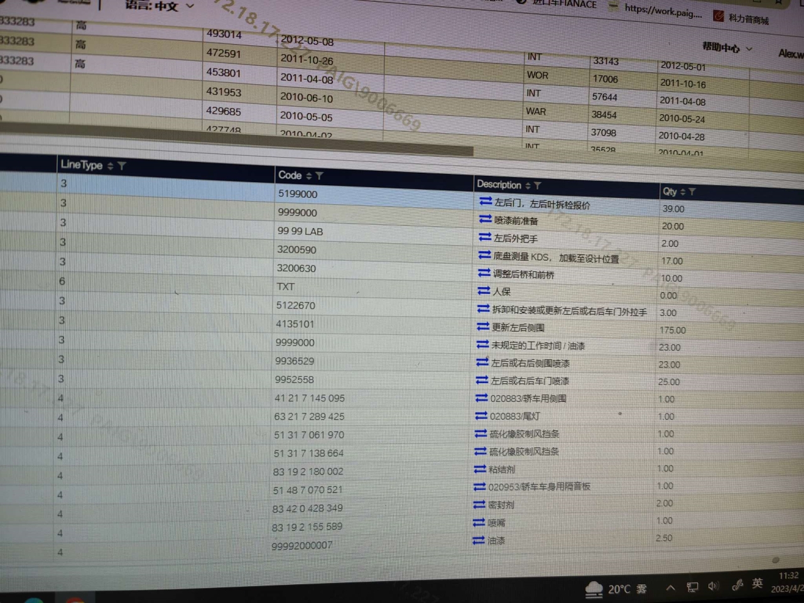The image size is (804, 603).
Task: Select code cell 5199000
Action: pos(298,194)
